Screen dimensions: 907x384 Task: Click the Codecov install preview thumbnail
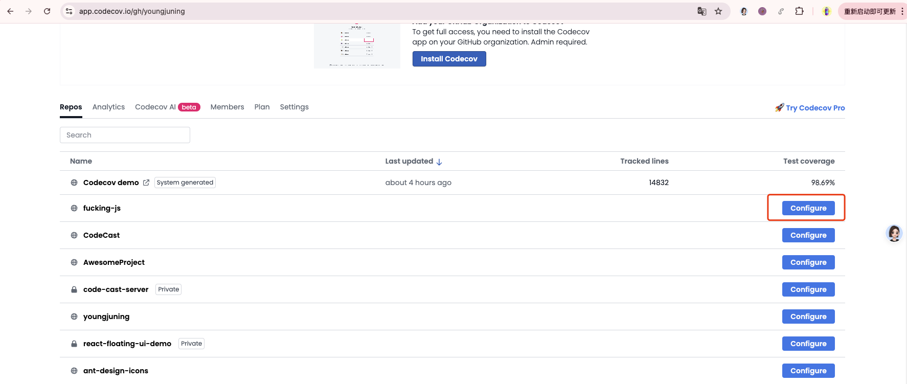[357, 46]
